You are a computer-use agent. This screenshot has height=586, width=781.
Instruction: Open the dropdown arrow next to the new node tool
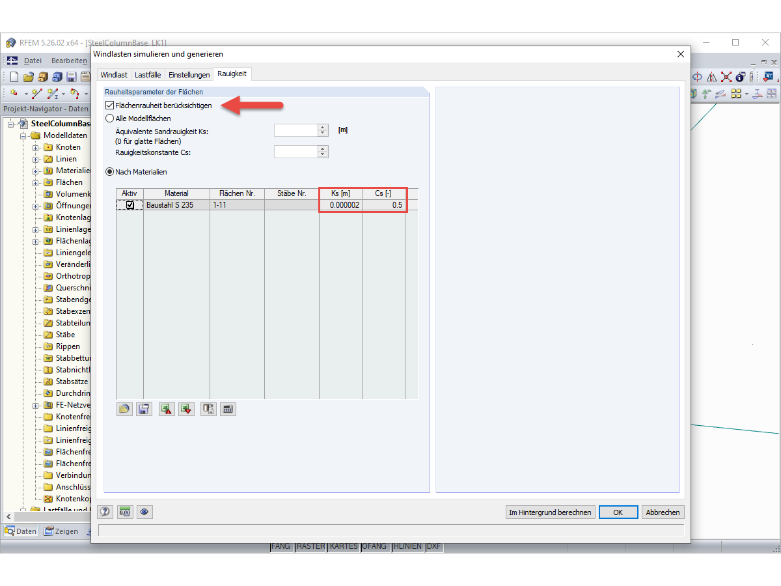click(x=26, y=94)
